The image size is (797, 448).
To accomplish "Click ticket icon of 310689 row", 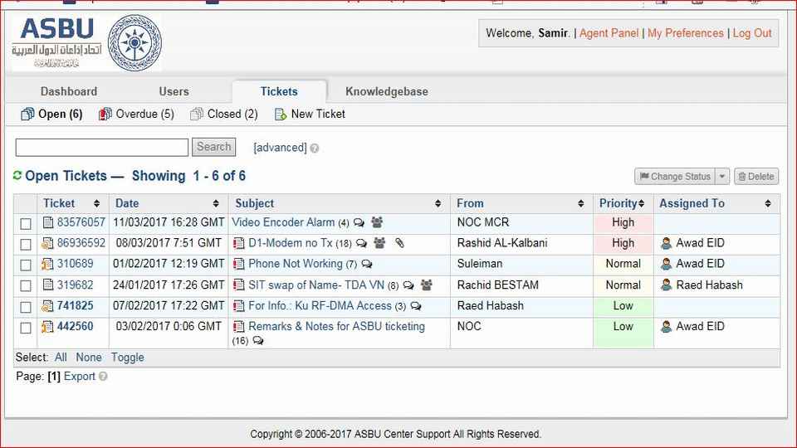I will point(47,264).
